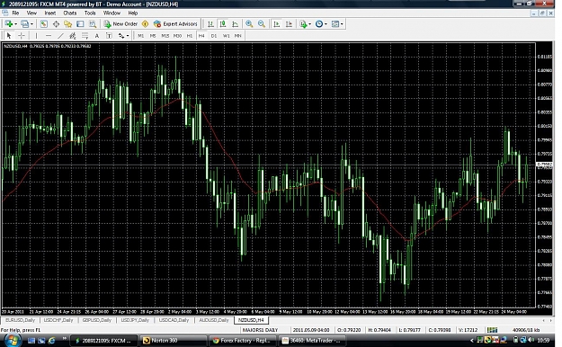
Task: Click the Windows Start orb
Action: [12, 340]
